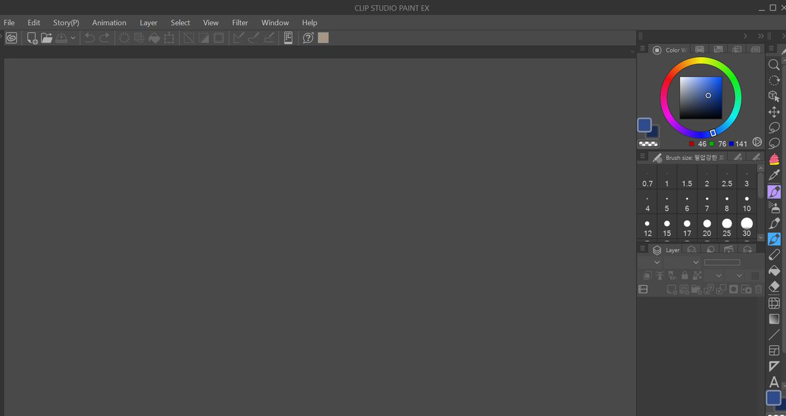Open the Animation menu

point(109,22)
